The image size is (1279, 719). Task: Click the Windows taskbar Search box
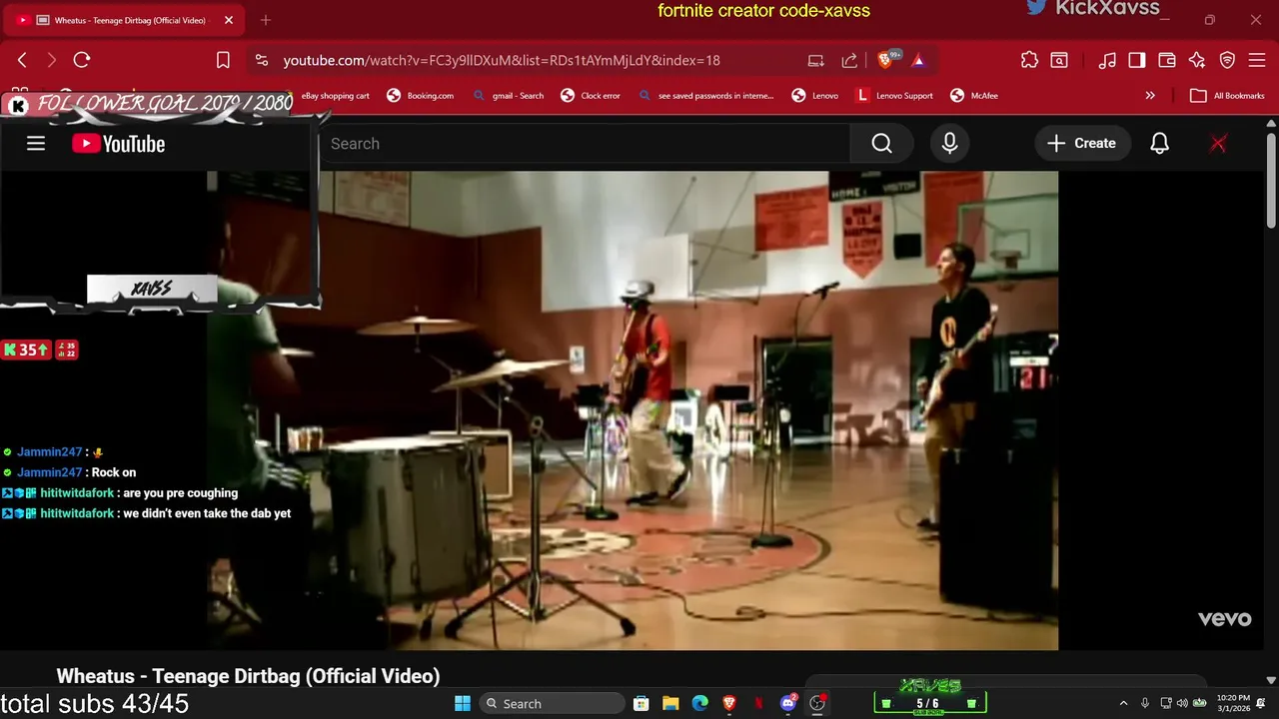551,703
